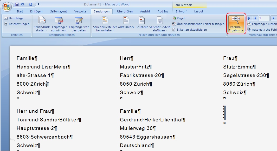Viewport: 277px width, 151px height.
Task: Insert an Adressblock
Action: tap(126, 22)
